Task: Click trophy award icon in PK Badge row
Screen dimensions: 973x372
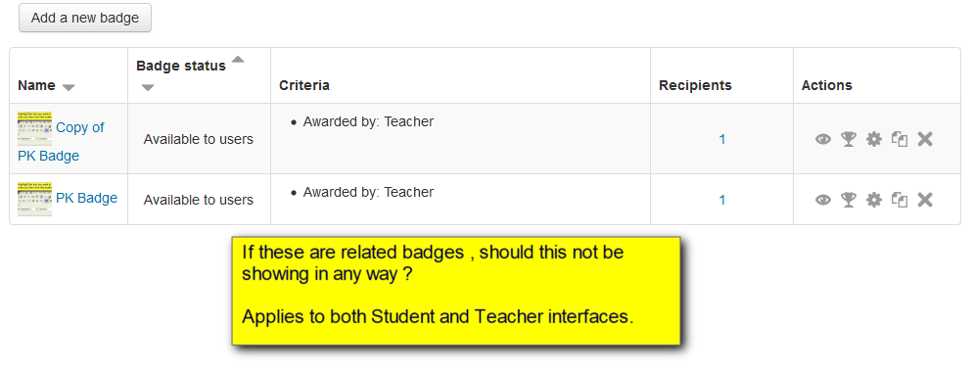Action: pyautogui.click(x=849, y=200)
